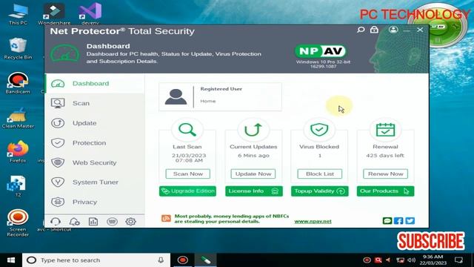Open the Facebook icon
This screenshot has height=267, width=474.
pos(398,221)
